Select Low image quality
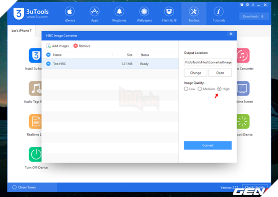This screenshot has height=197, width=278. click(186, 89)
